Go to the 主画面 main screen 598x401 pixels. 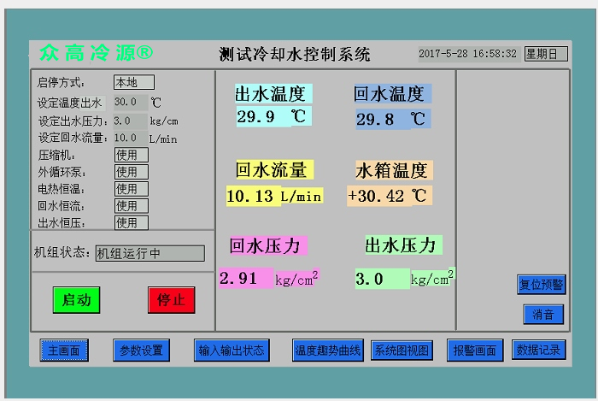pos(63,351)
